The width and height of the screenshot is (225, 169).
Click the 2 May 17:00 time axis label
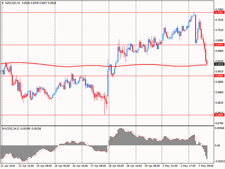188,166
